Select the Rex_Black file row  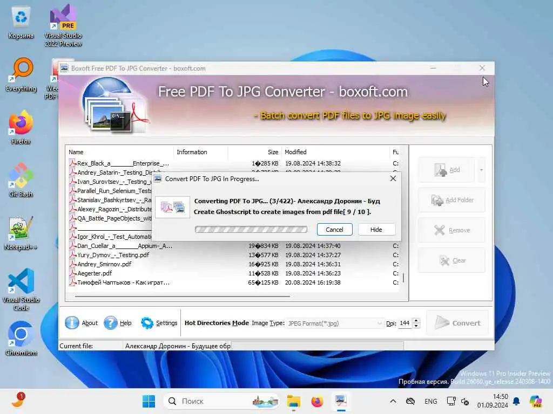[233, 163]
